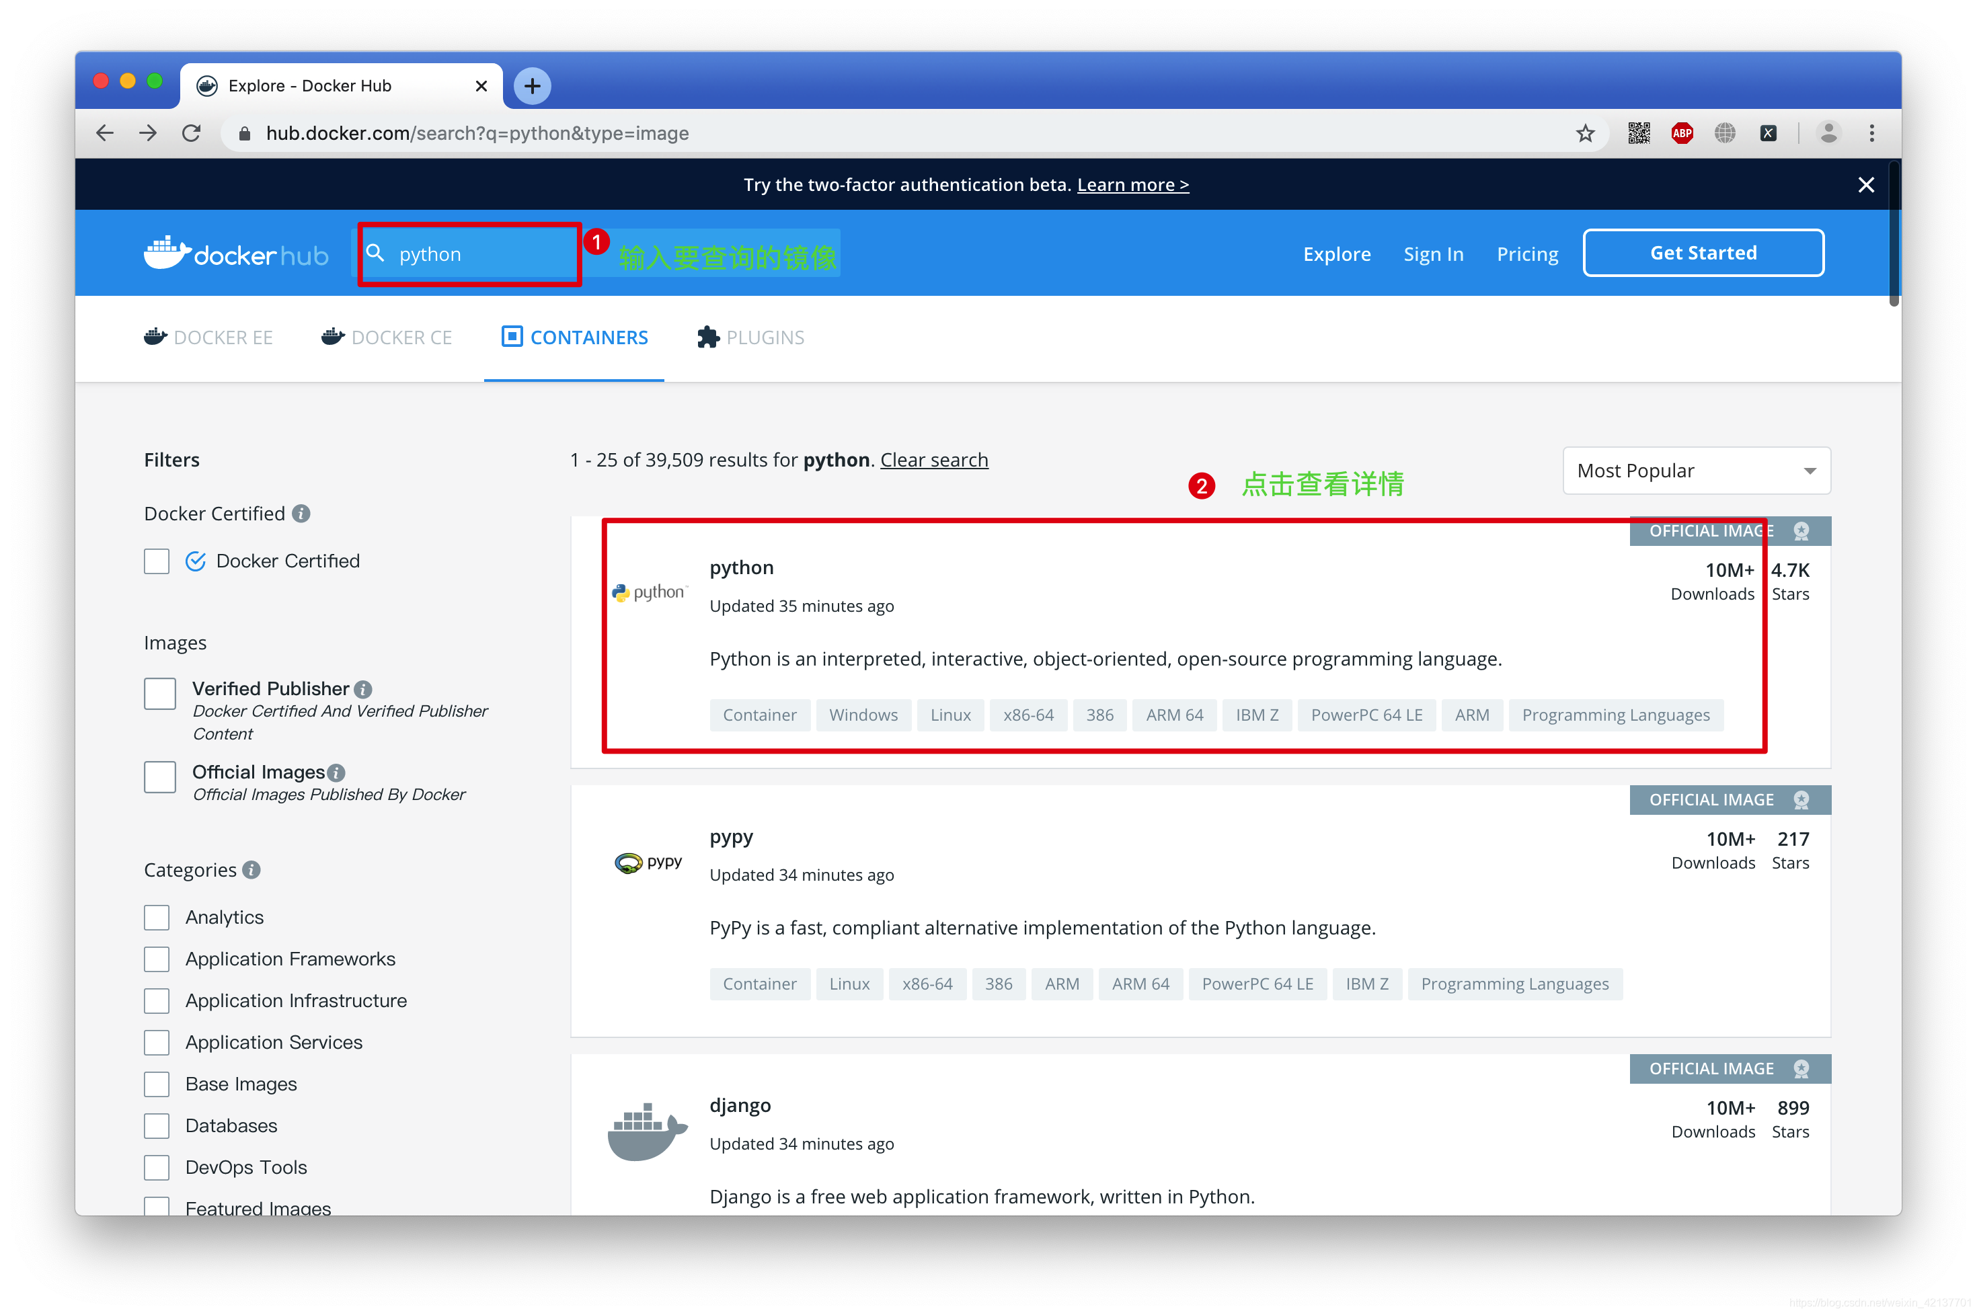1977x1315 pixels.
Task: Click django Official Image badge icon
Action: point(1800,1068)
